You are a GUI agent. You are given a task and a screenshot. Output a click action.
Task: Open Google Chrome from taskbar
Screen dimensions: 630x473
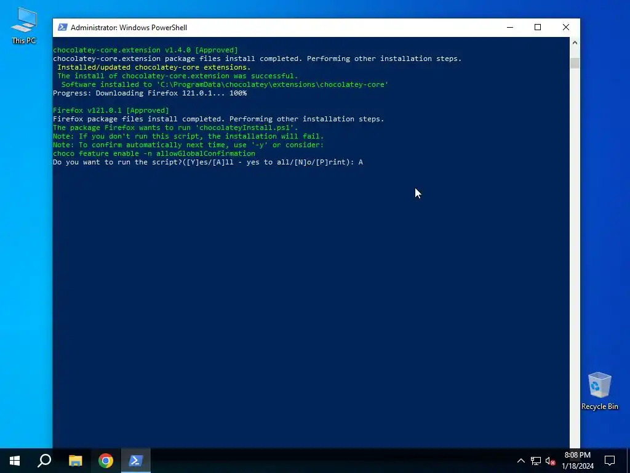[106, 461]
